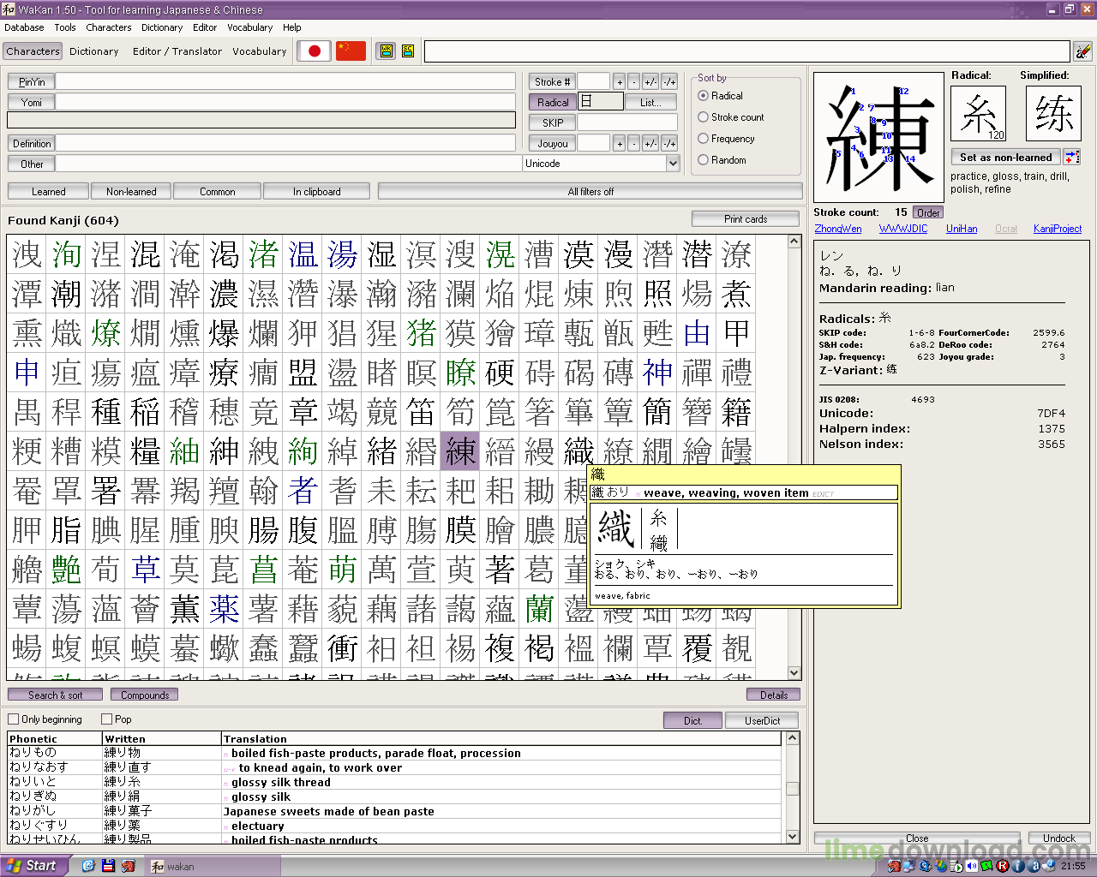
Task: Toggle the Common filter button
Action: pyautogui.click(x=218, y=192)
